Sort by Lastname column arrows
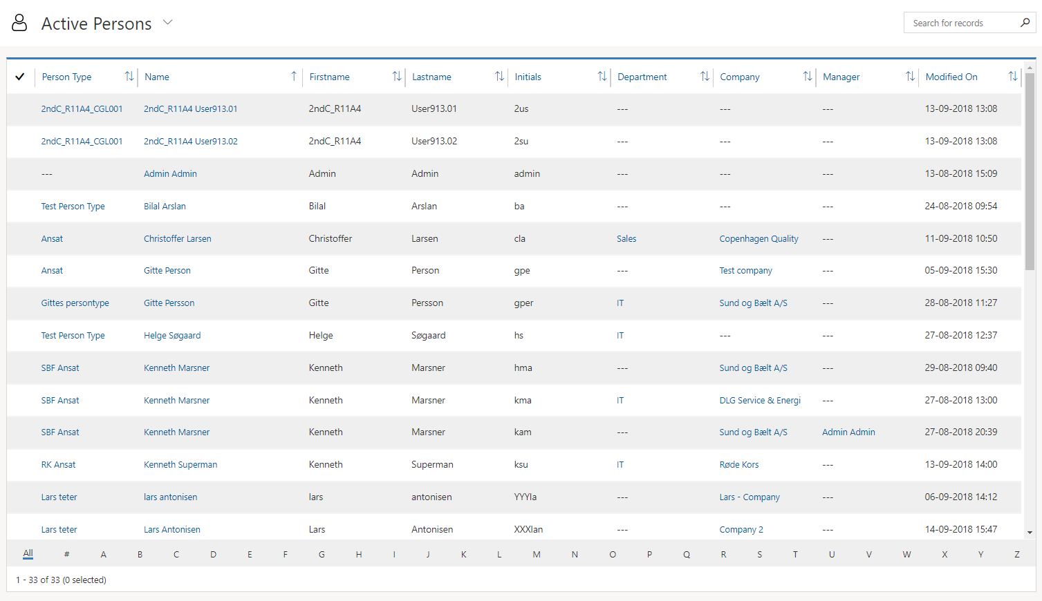 pyautogui.click(x=499, y=77)
